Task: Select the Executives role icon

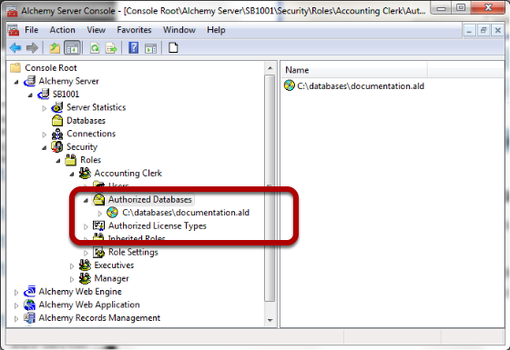Action: pos(85,265)
